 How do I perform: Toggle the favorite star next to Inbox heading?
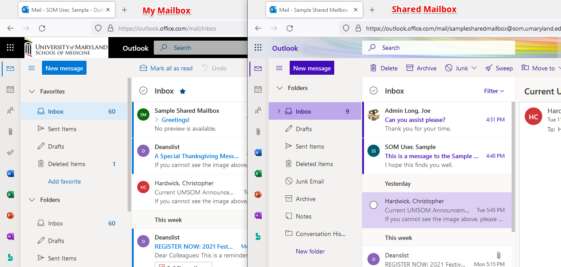click(183, 91)
